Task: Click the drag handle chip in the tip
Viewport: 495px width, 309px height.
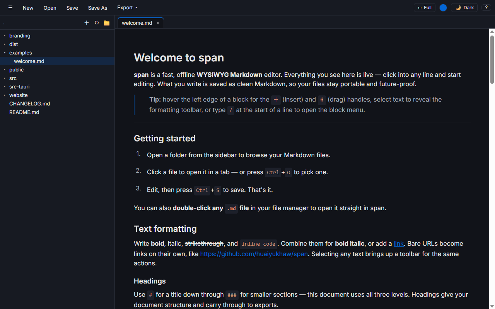Action: (x=322, y=100)
